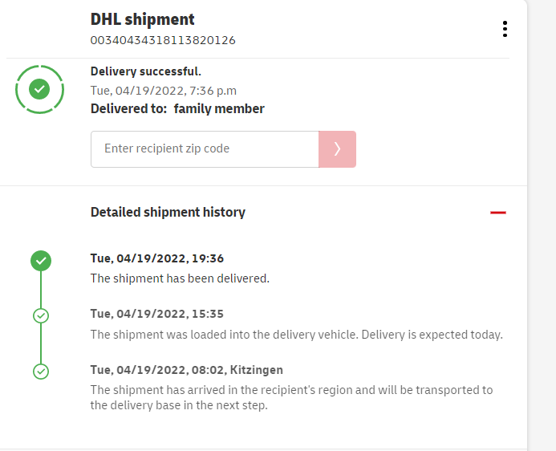Viewport: 556px width, 451px height.
Task: Click tracking number 00340434318113820126
Action: click(163, 40)
